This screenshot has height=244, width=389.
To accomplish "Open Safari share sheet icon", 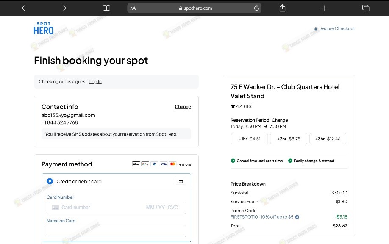I will [x=282, y=8].
